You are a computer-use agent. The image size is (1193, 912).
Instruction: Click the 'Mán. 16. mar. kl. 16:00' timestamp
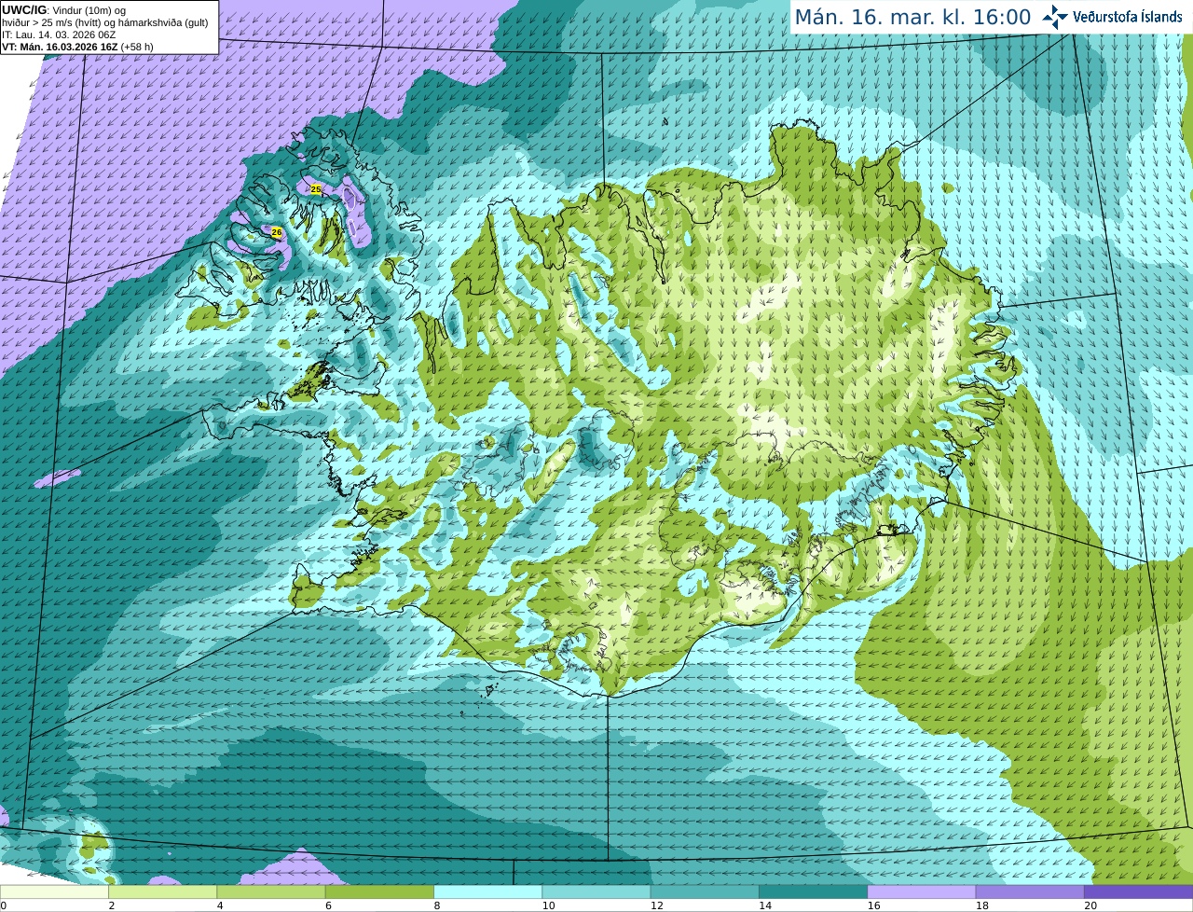point(912,17)
